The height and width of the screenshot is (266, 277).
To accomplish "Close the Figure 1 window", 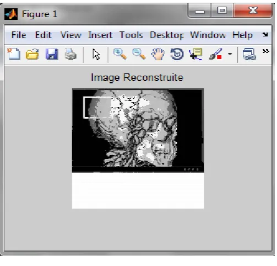I will [253, 10].
